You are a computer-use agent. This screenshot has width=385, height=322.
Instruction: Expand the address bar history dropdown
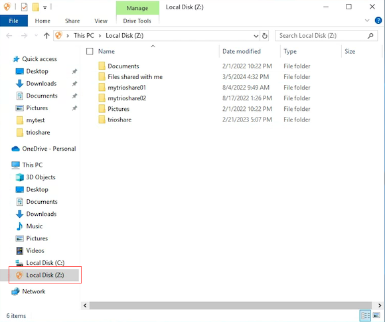[x=256, y=36]
